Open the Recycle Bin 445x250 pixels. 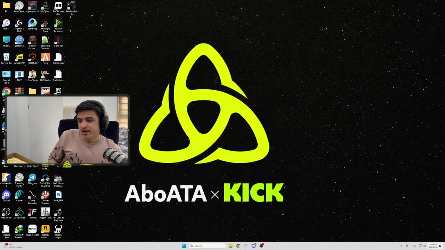pos(6,59)
